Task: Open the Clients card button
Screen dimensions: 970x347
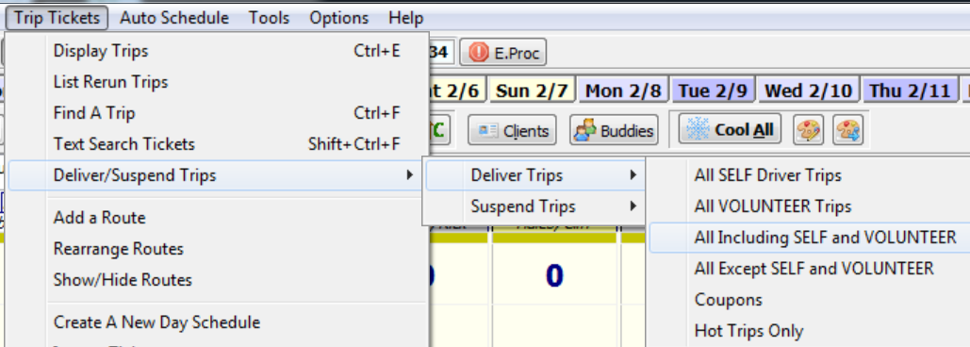Action: (512, 130)
